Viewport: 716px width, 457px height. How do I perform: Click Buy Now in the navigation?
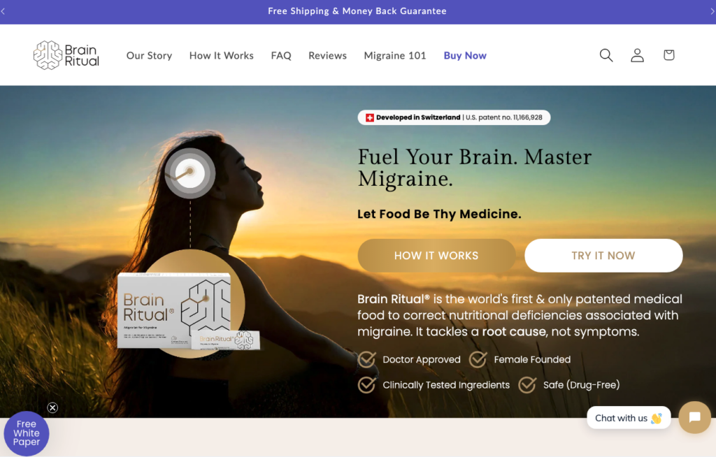click(465, 55)
